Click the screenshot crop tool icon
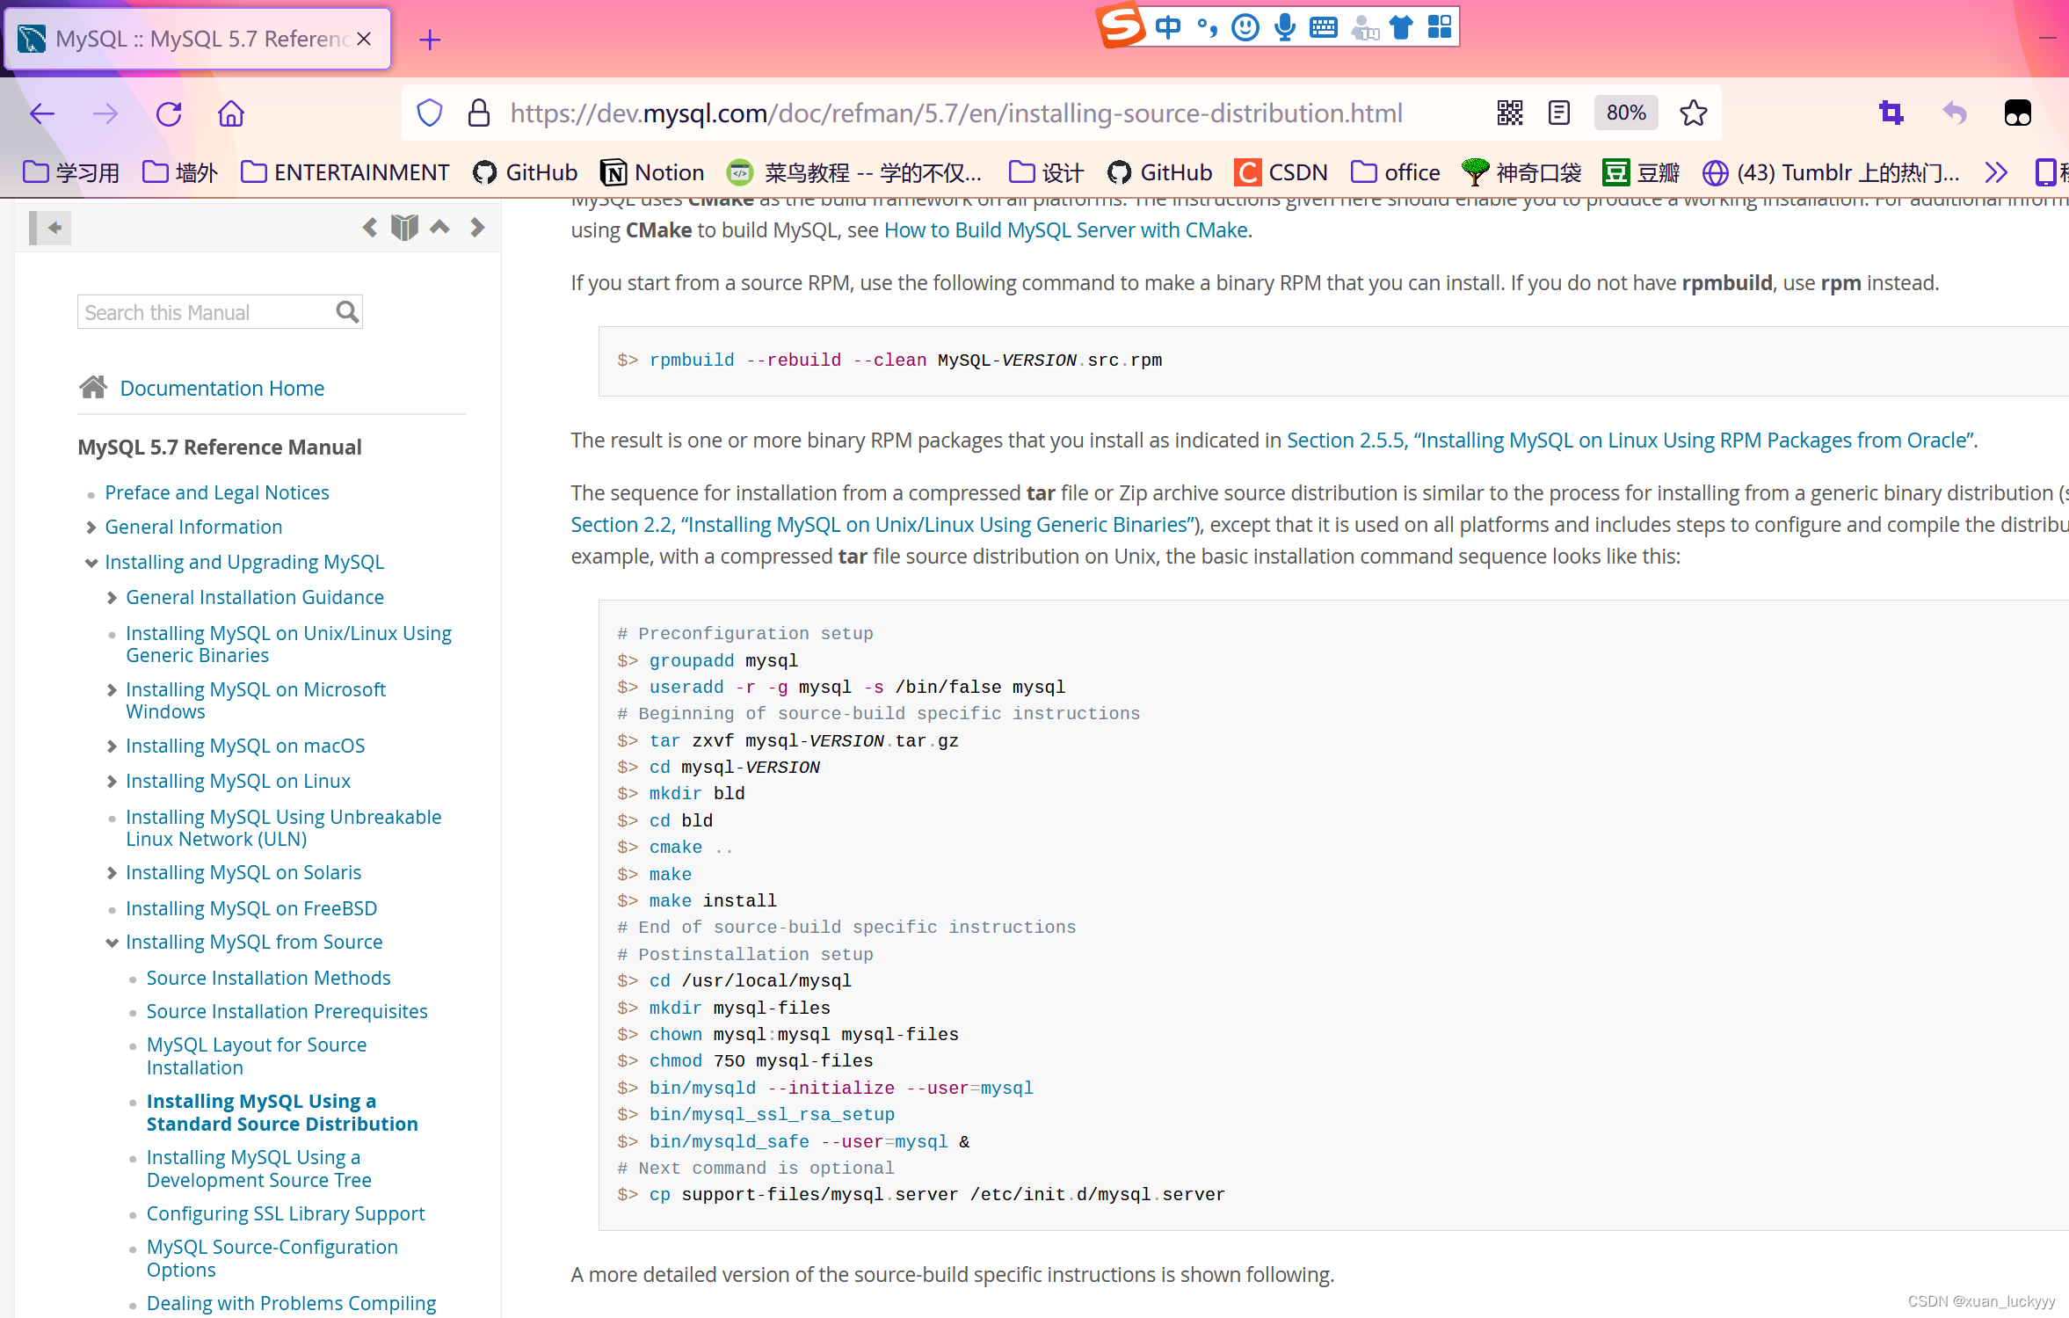 pos(1891,113)
